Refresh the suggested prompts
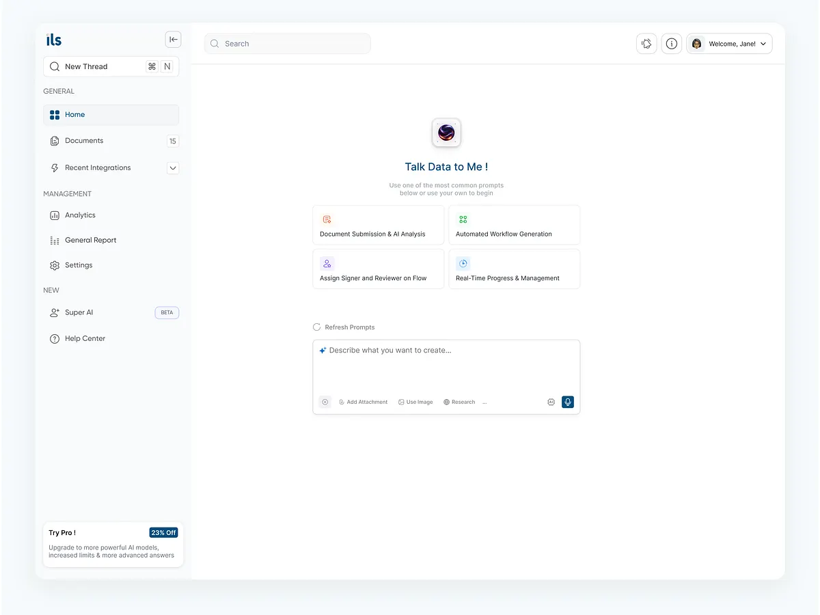This screenshot has height=615, width=820. point(344,327)
